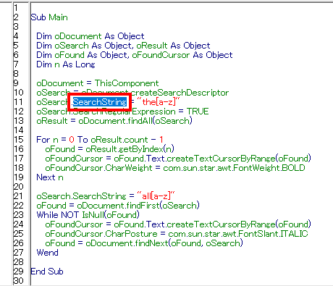The height and width of the screenshot is (286, 333).
Task: Click TRUE value on line 12
Action: coord(198,112)
